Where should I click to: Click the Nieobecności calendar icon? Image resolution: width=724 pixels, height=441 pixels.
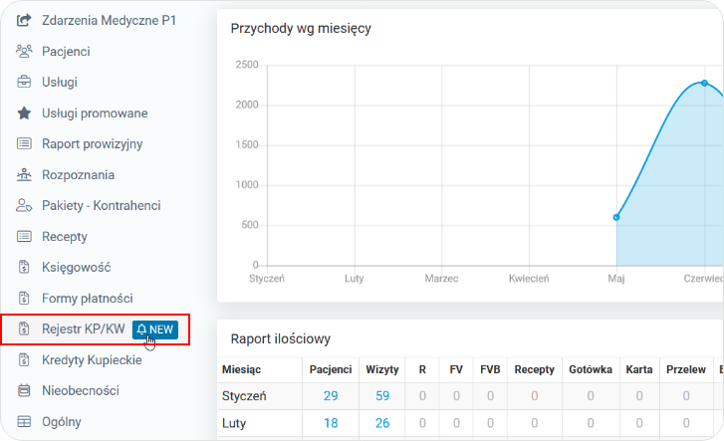24,390
